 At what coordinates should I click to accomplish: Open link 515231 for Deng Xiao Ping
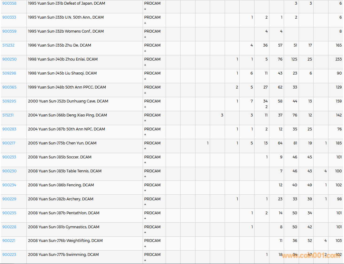[8, 115]
